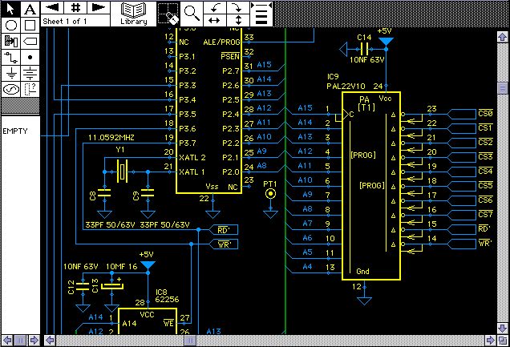Open the list menu icon in toolbar
Screen dimensions: 510x347
coord(261,12)
